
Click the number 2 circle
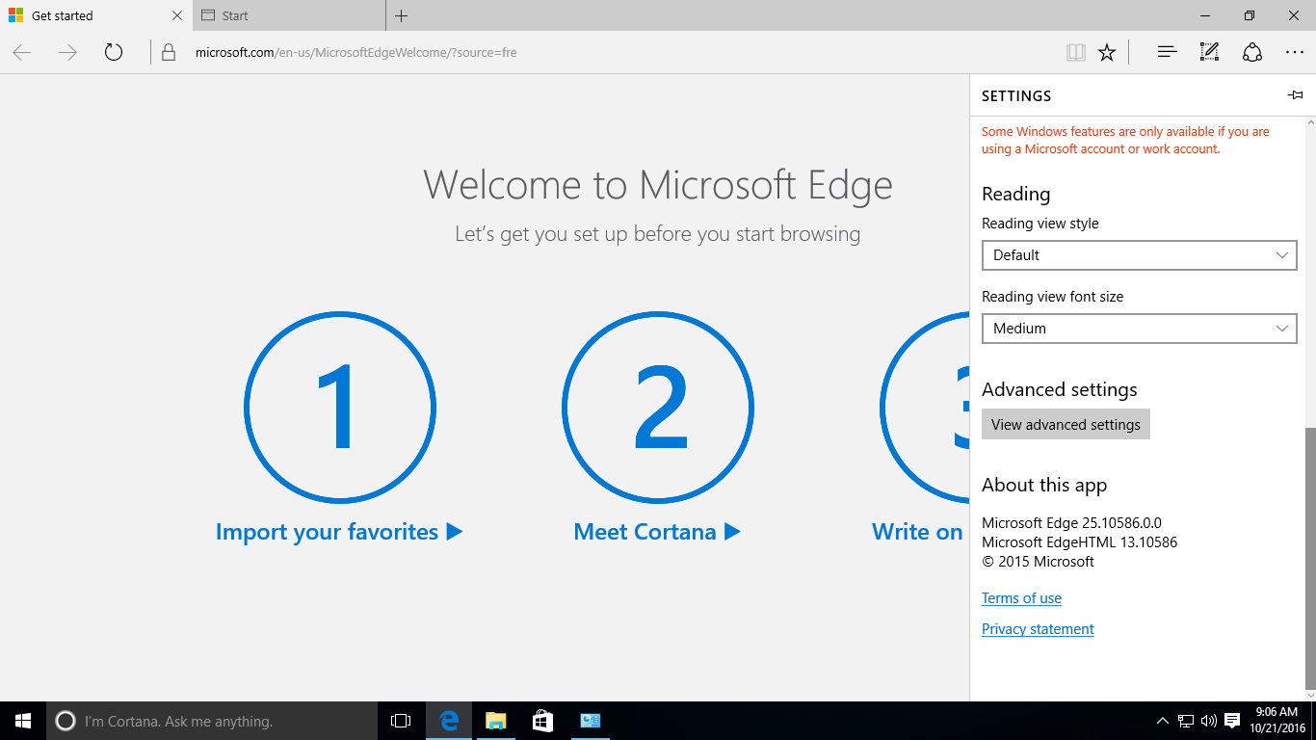tap(658, 408)
